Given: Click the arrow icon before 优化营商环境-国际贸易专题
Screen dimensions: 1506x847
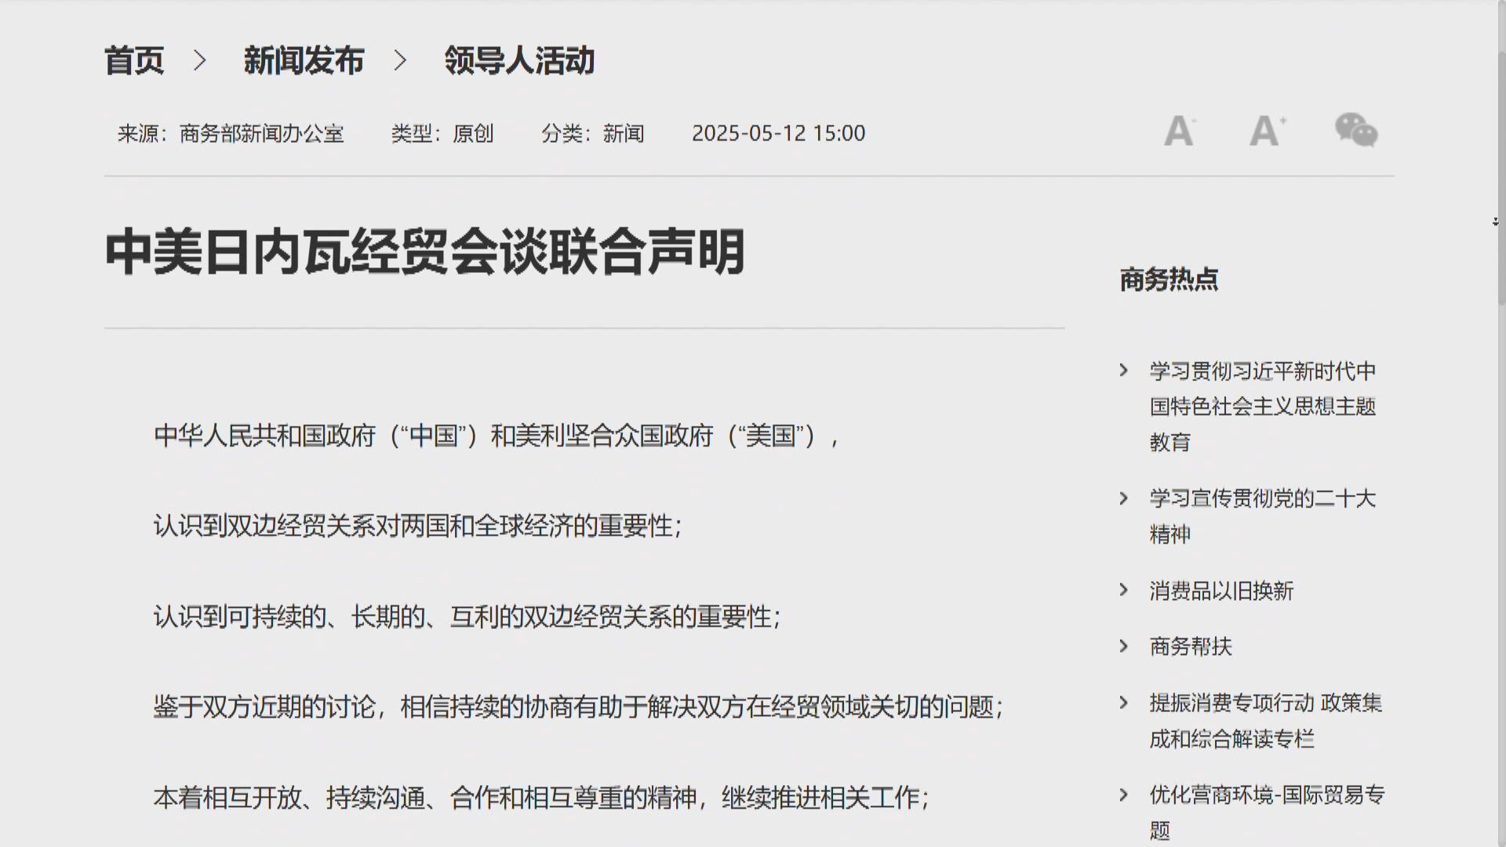Looking at the screenshot, I should pos(1122,795).
